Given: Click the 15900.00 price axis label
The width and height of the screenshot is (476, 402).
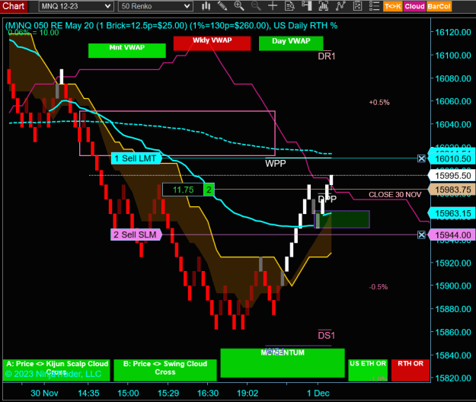Looking at the screenshot, I should tap(453, 286).
